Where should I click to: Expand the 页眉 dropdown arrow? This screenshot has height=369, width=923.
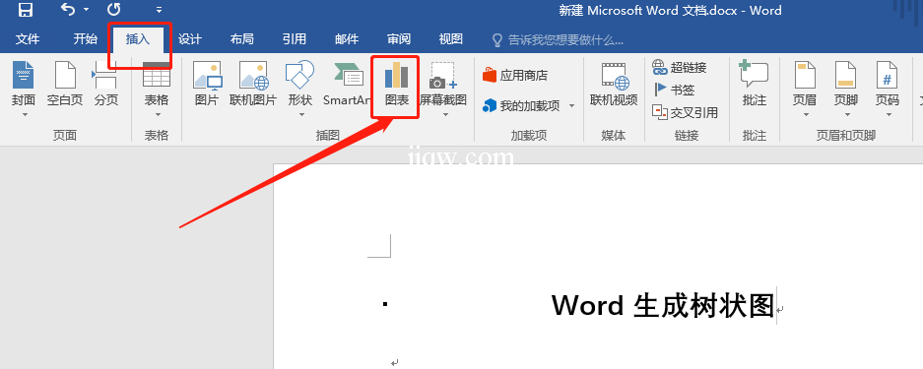click(x=806, y=114)
